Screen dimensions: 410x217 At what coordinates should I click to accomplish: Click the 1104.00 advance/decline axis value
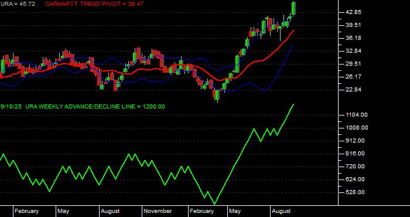pos(356,115)
